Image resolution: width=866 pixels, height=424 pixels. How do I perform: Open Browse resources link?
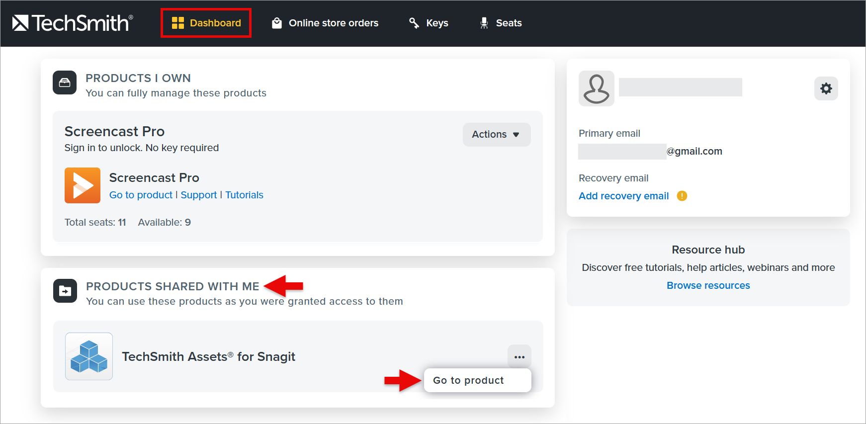tap(708, 285)
